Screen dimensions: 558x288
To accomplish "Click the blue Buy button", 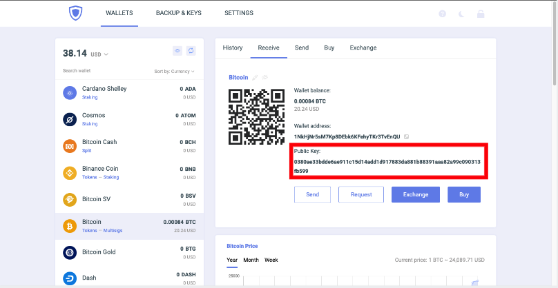I will tap(464, 194).
